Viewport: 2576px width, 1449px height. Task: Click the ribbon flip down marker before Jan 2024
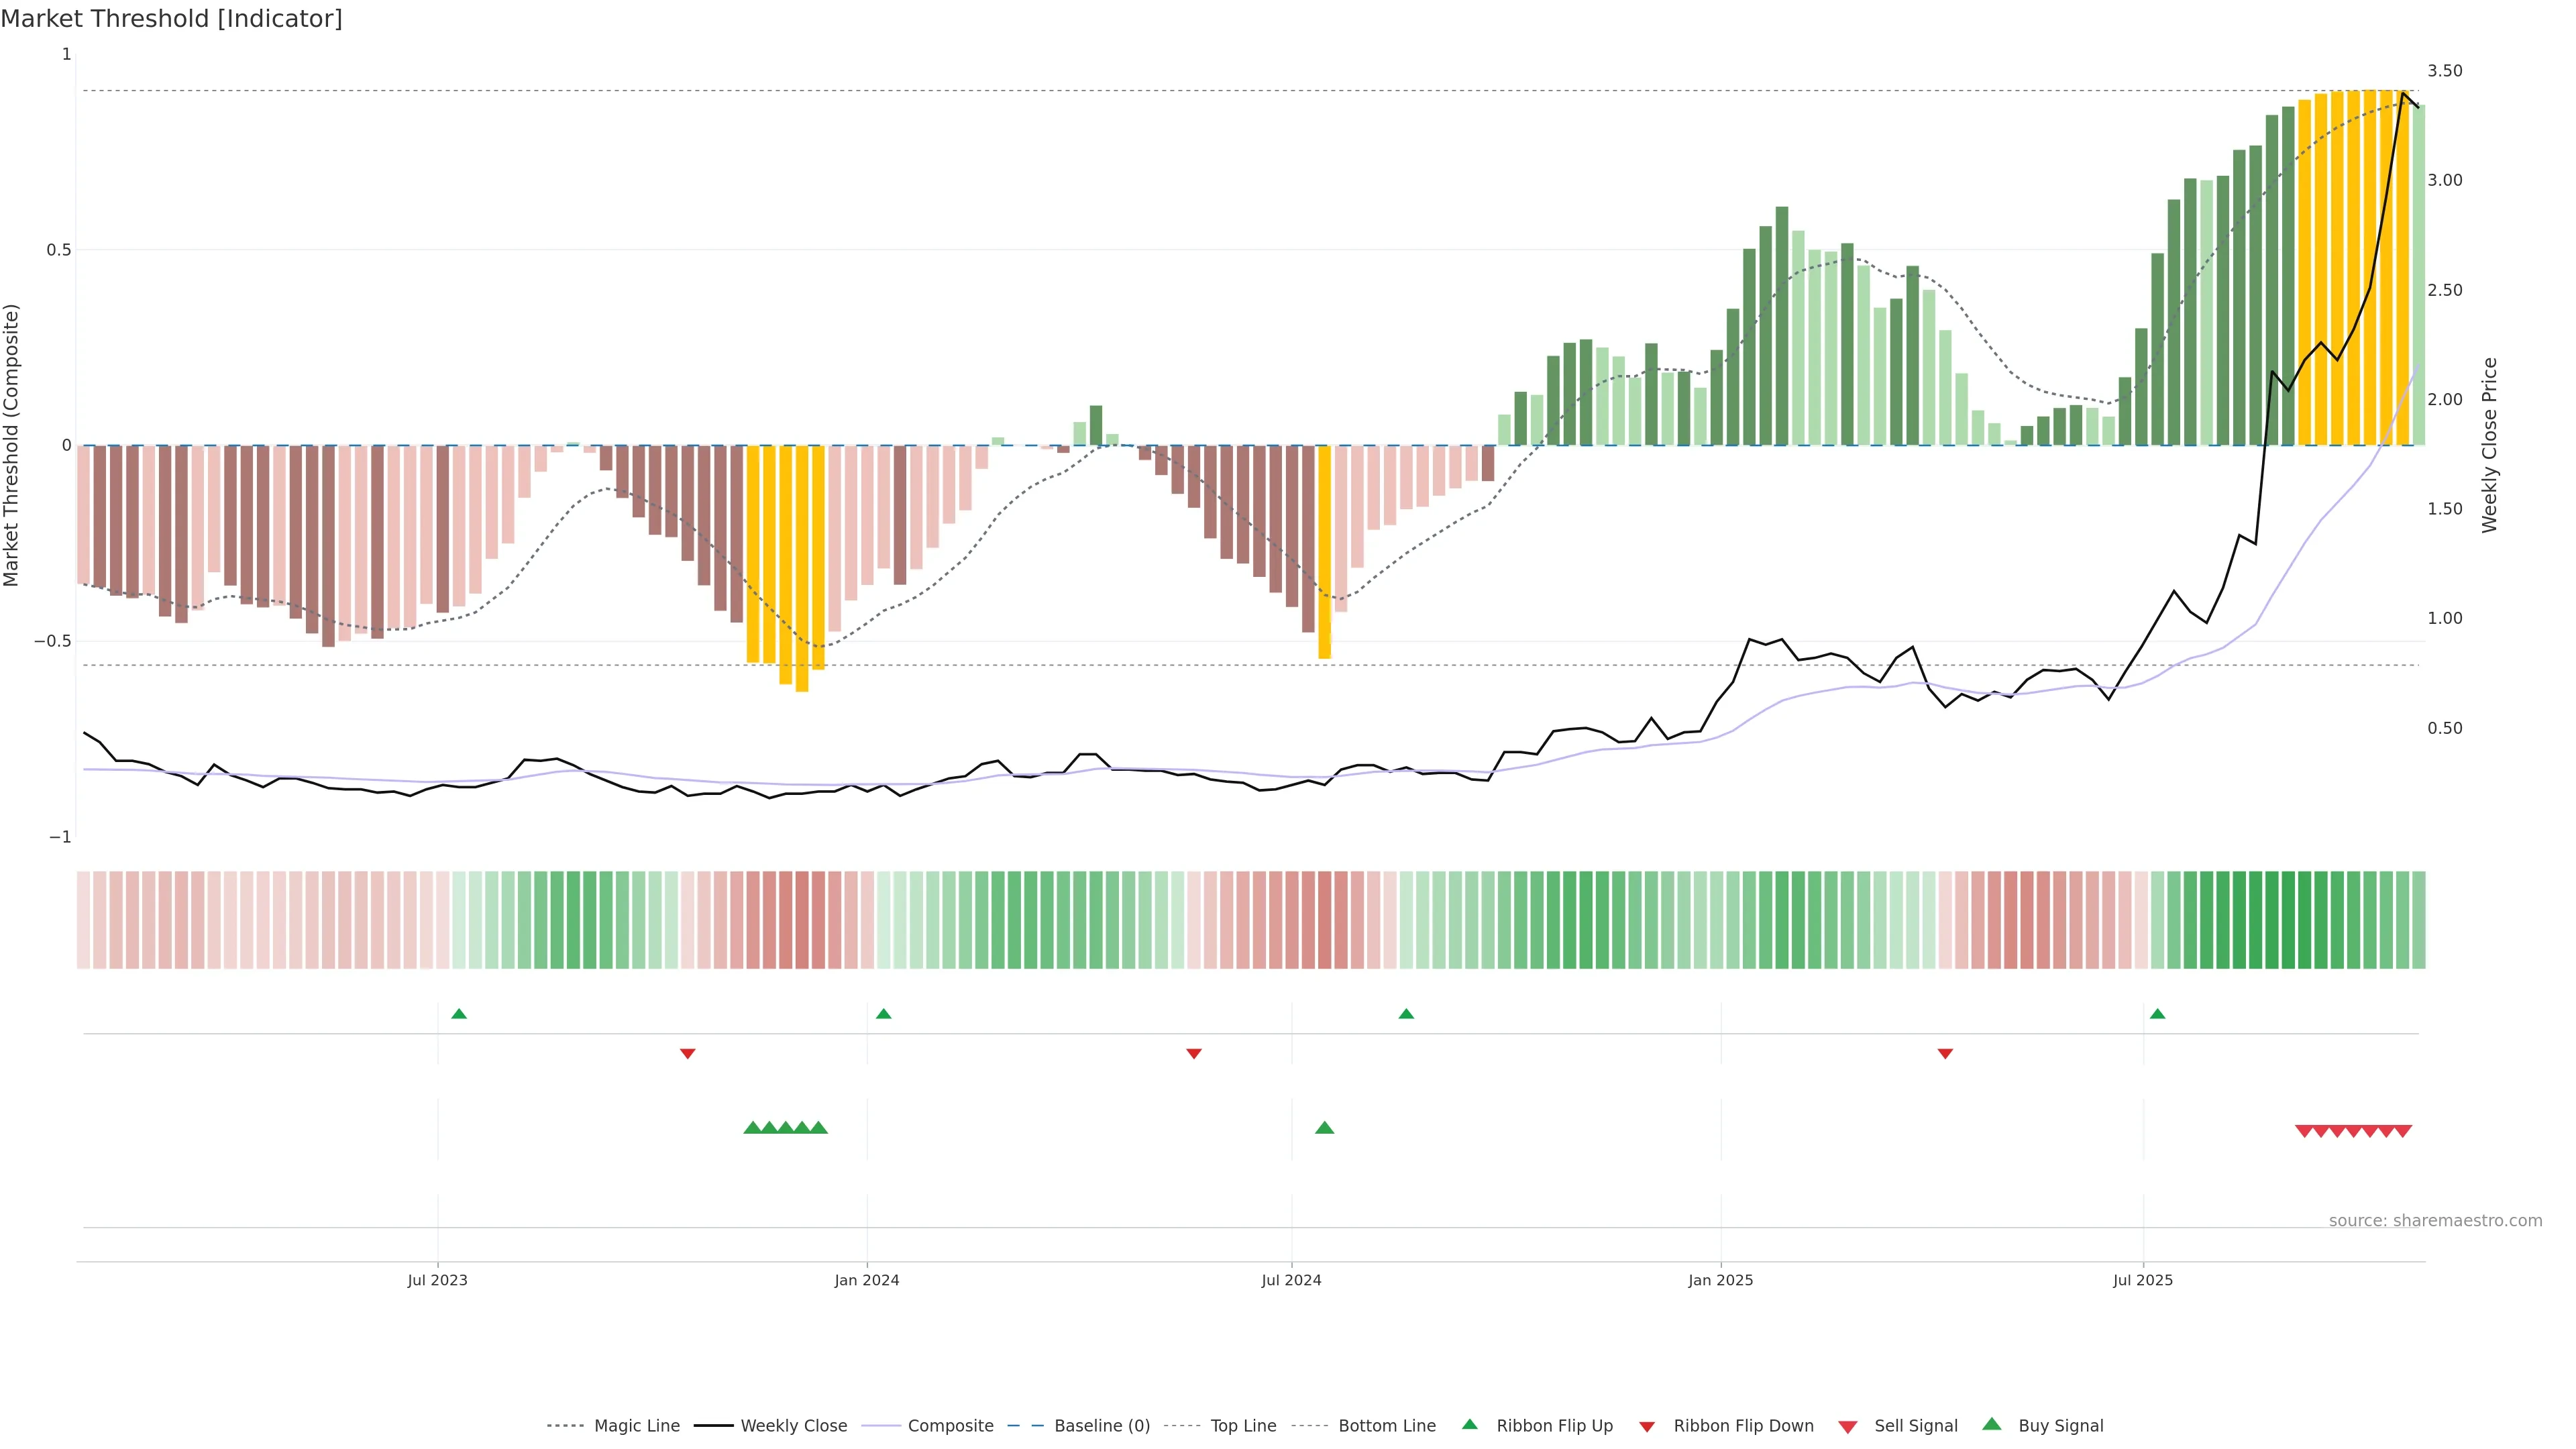tap(687, 1053)
